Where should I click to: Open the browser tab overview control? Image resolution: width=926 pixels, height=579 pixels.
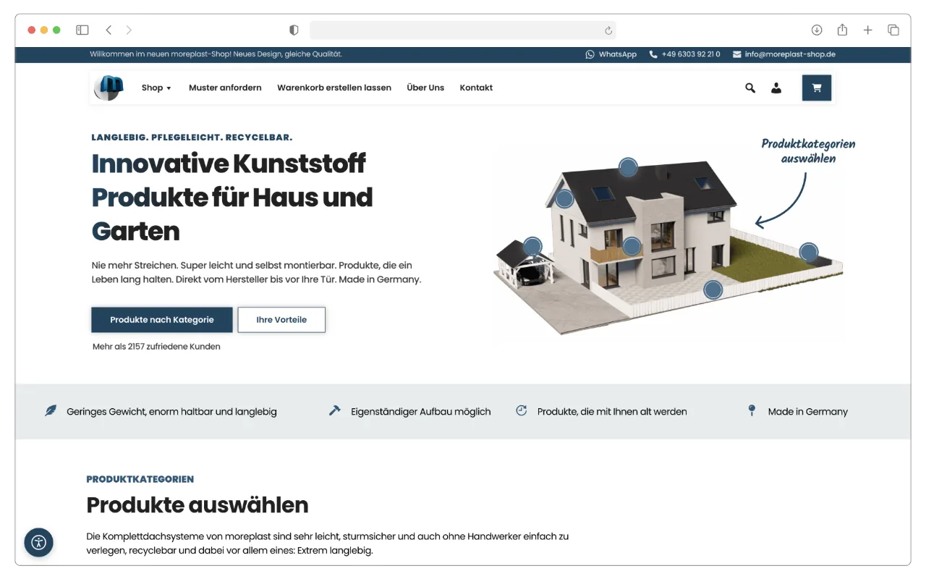pos(893,30)
